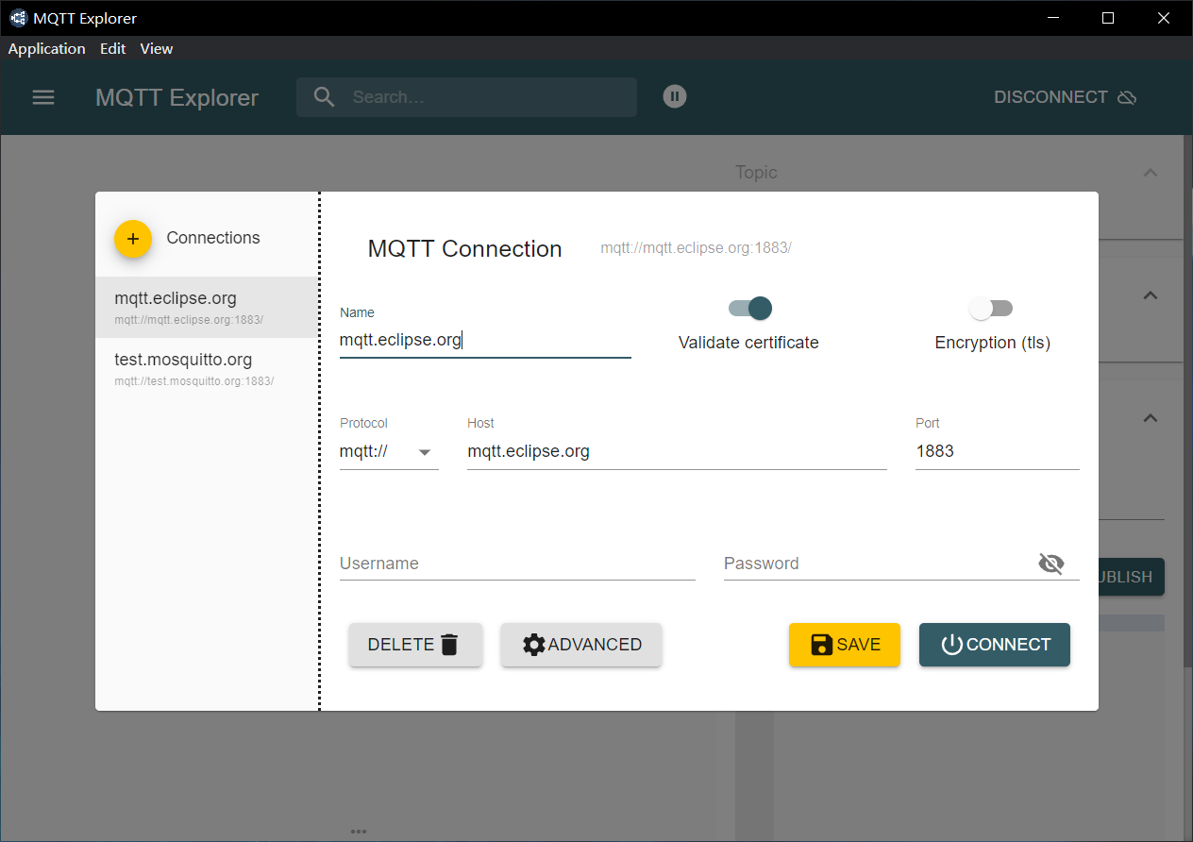Click the save disk icon on SAVE
The width and height of the screenshot is (1193, 842).
pyautogui.click(x=819, y=644)
